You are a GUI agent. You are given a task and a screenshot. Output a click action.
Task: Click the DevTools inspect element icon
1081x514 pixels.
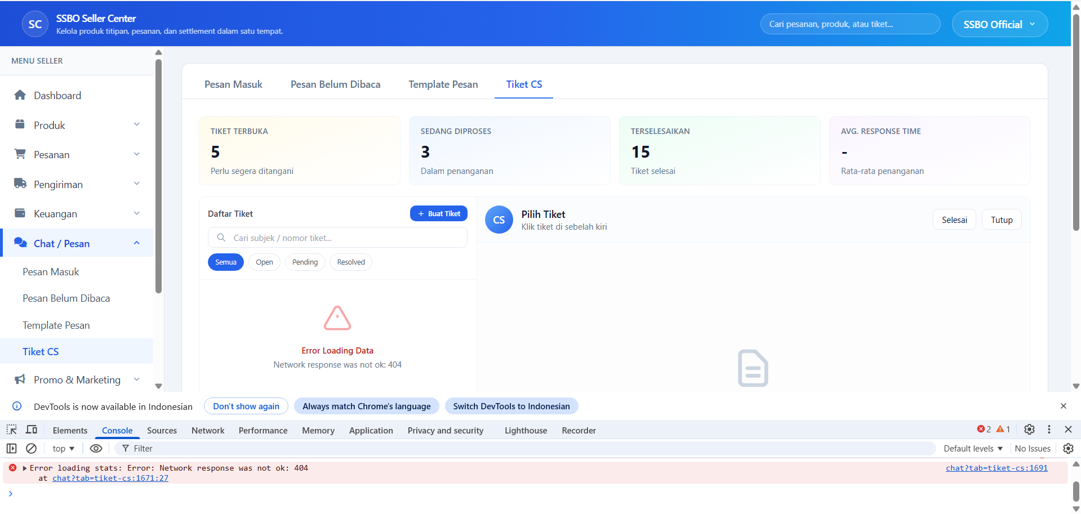coord(12,430)
